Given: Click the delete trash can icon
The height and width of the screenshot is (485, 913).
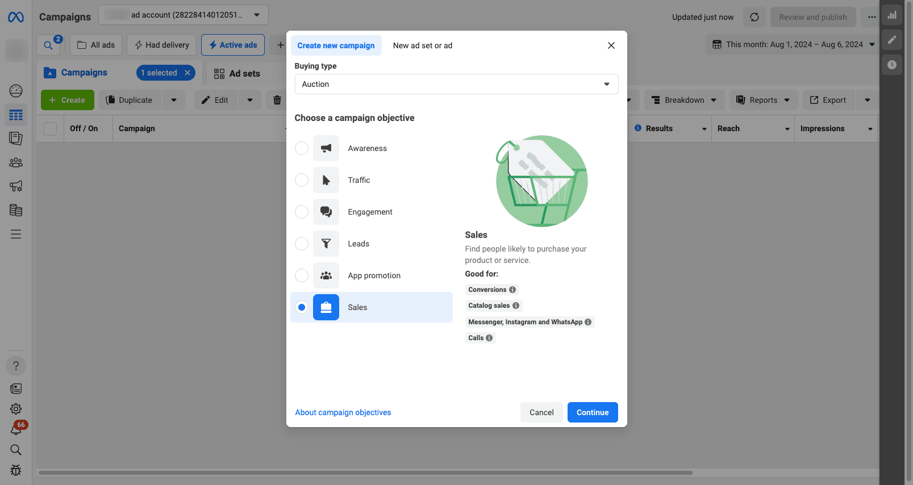Looking at the screenshot, I should (x=277, y=100).
